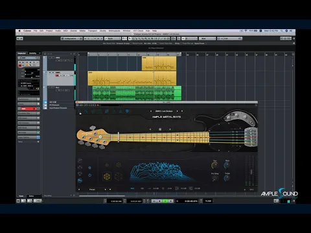Activate the cycle button in the Cubase transport bar
The height and width of the screenshot is (233, 311).
pos(154,201)
